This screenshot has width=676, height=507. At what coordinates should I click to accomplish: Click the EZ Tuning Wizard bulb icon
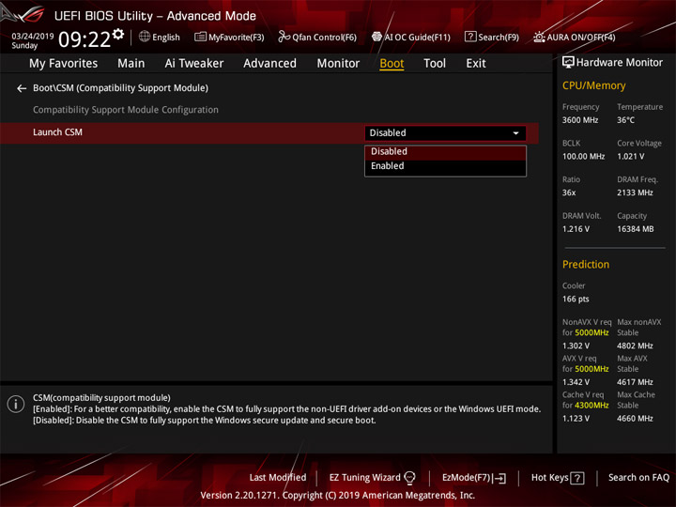pyautogui.click(x=409, y=478)
